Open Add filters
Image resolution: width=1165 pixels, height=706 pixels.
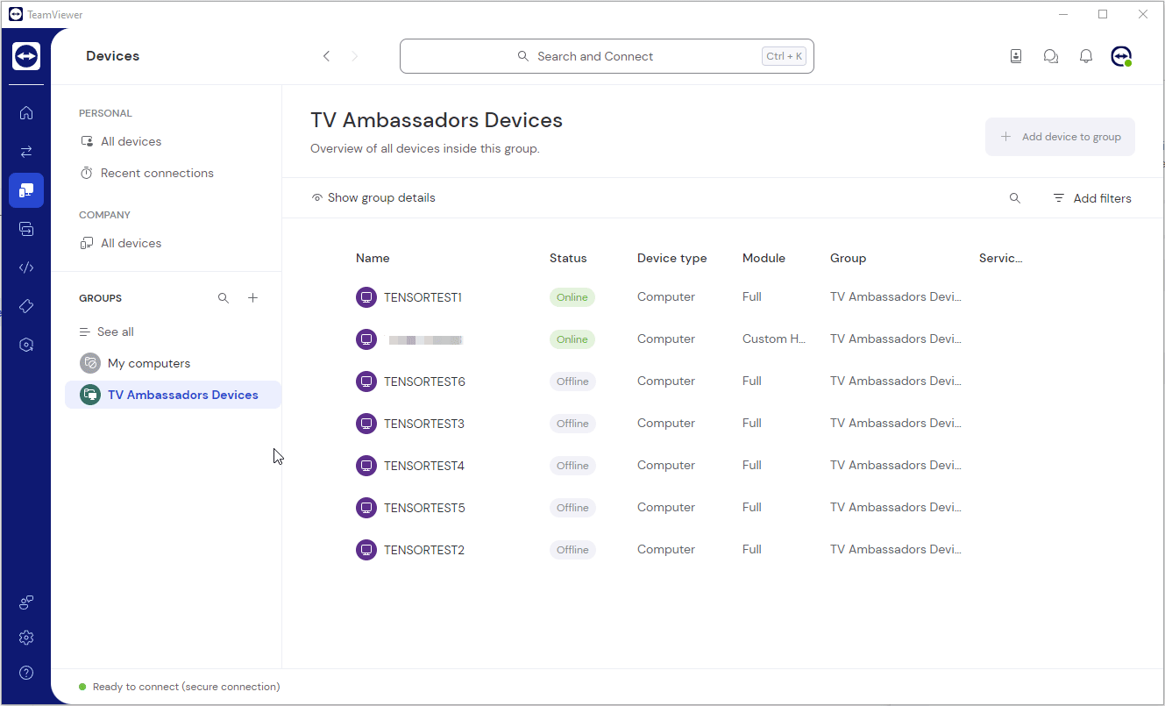(x=1092, y=198)
